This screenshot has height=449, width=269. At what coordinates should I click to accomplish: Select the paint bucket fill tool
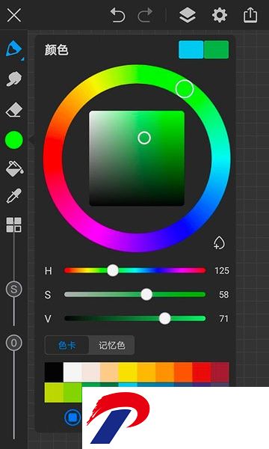[14, 168]
